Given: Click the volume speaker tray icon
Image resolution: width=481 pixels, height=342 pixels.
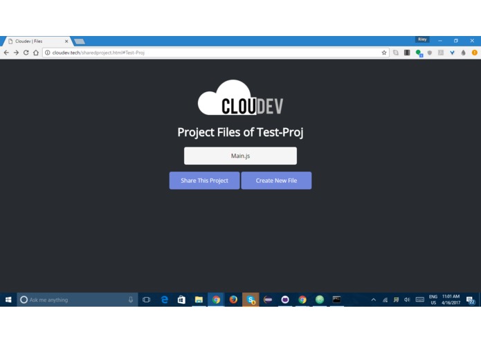Looking at the screenshot, I should pyautogui.click(x=407, y=300).
